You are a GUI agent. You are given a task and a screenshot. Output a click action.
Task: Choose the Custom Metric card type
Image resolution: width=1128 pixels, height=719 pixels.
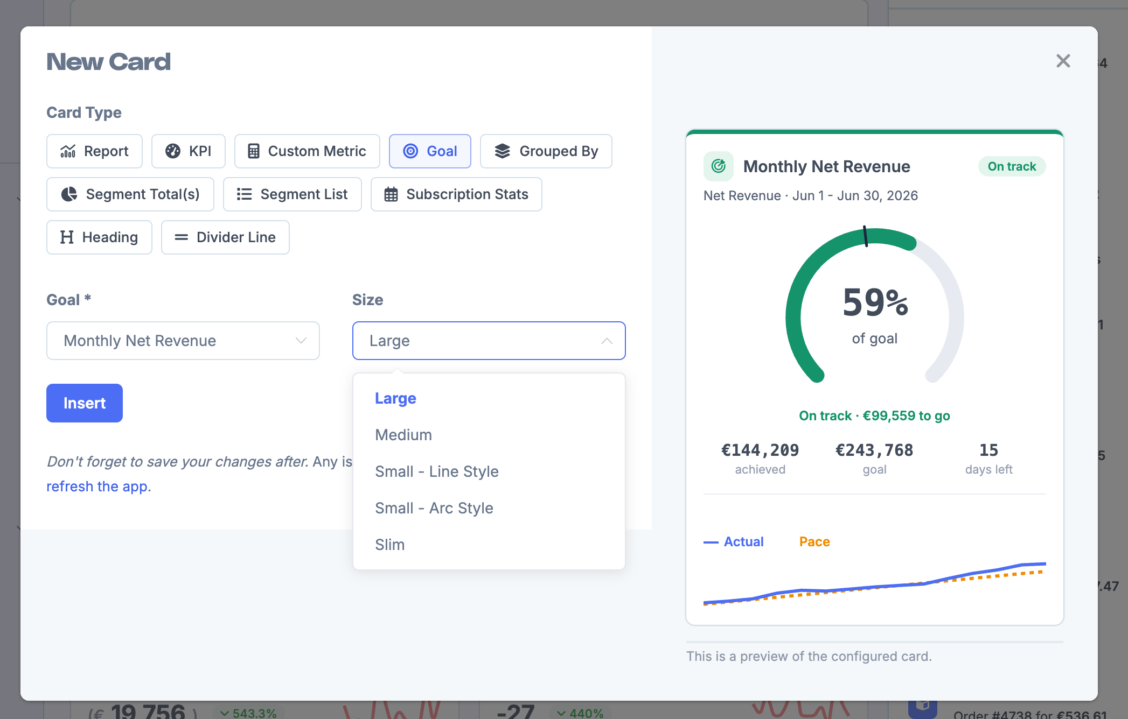tap(307, 151)
